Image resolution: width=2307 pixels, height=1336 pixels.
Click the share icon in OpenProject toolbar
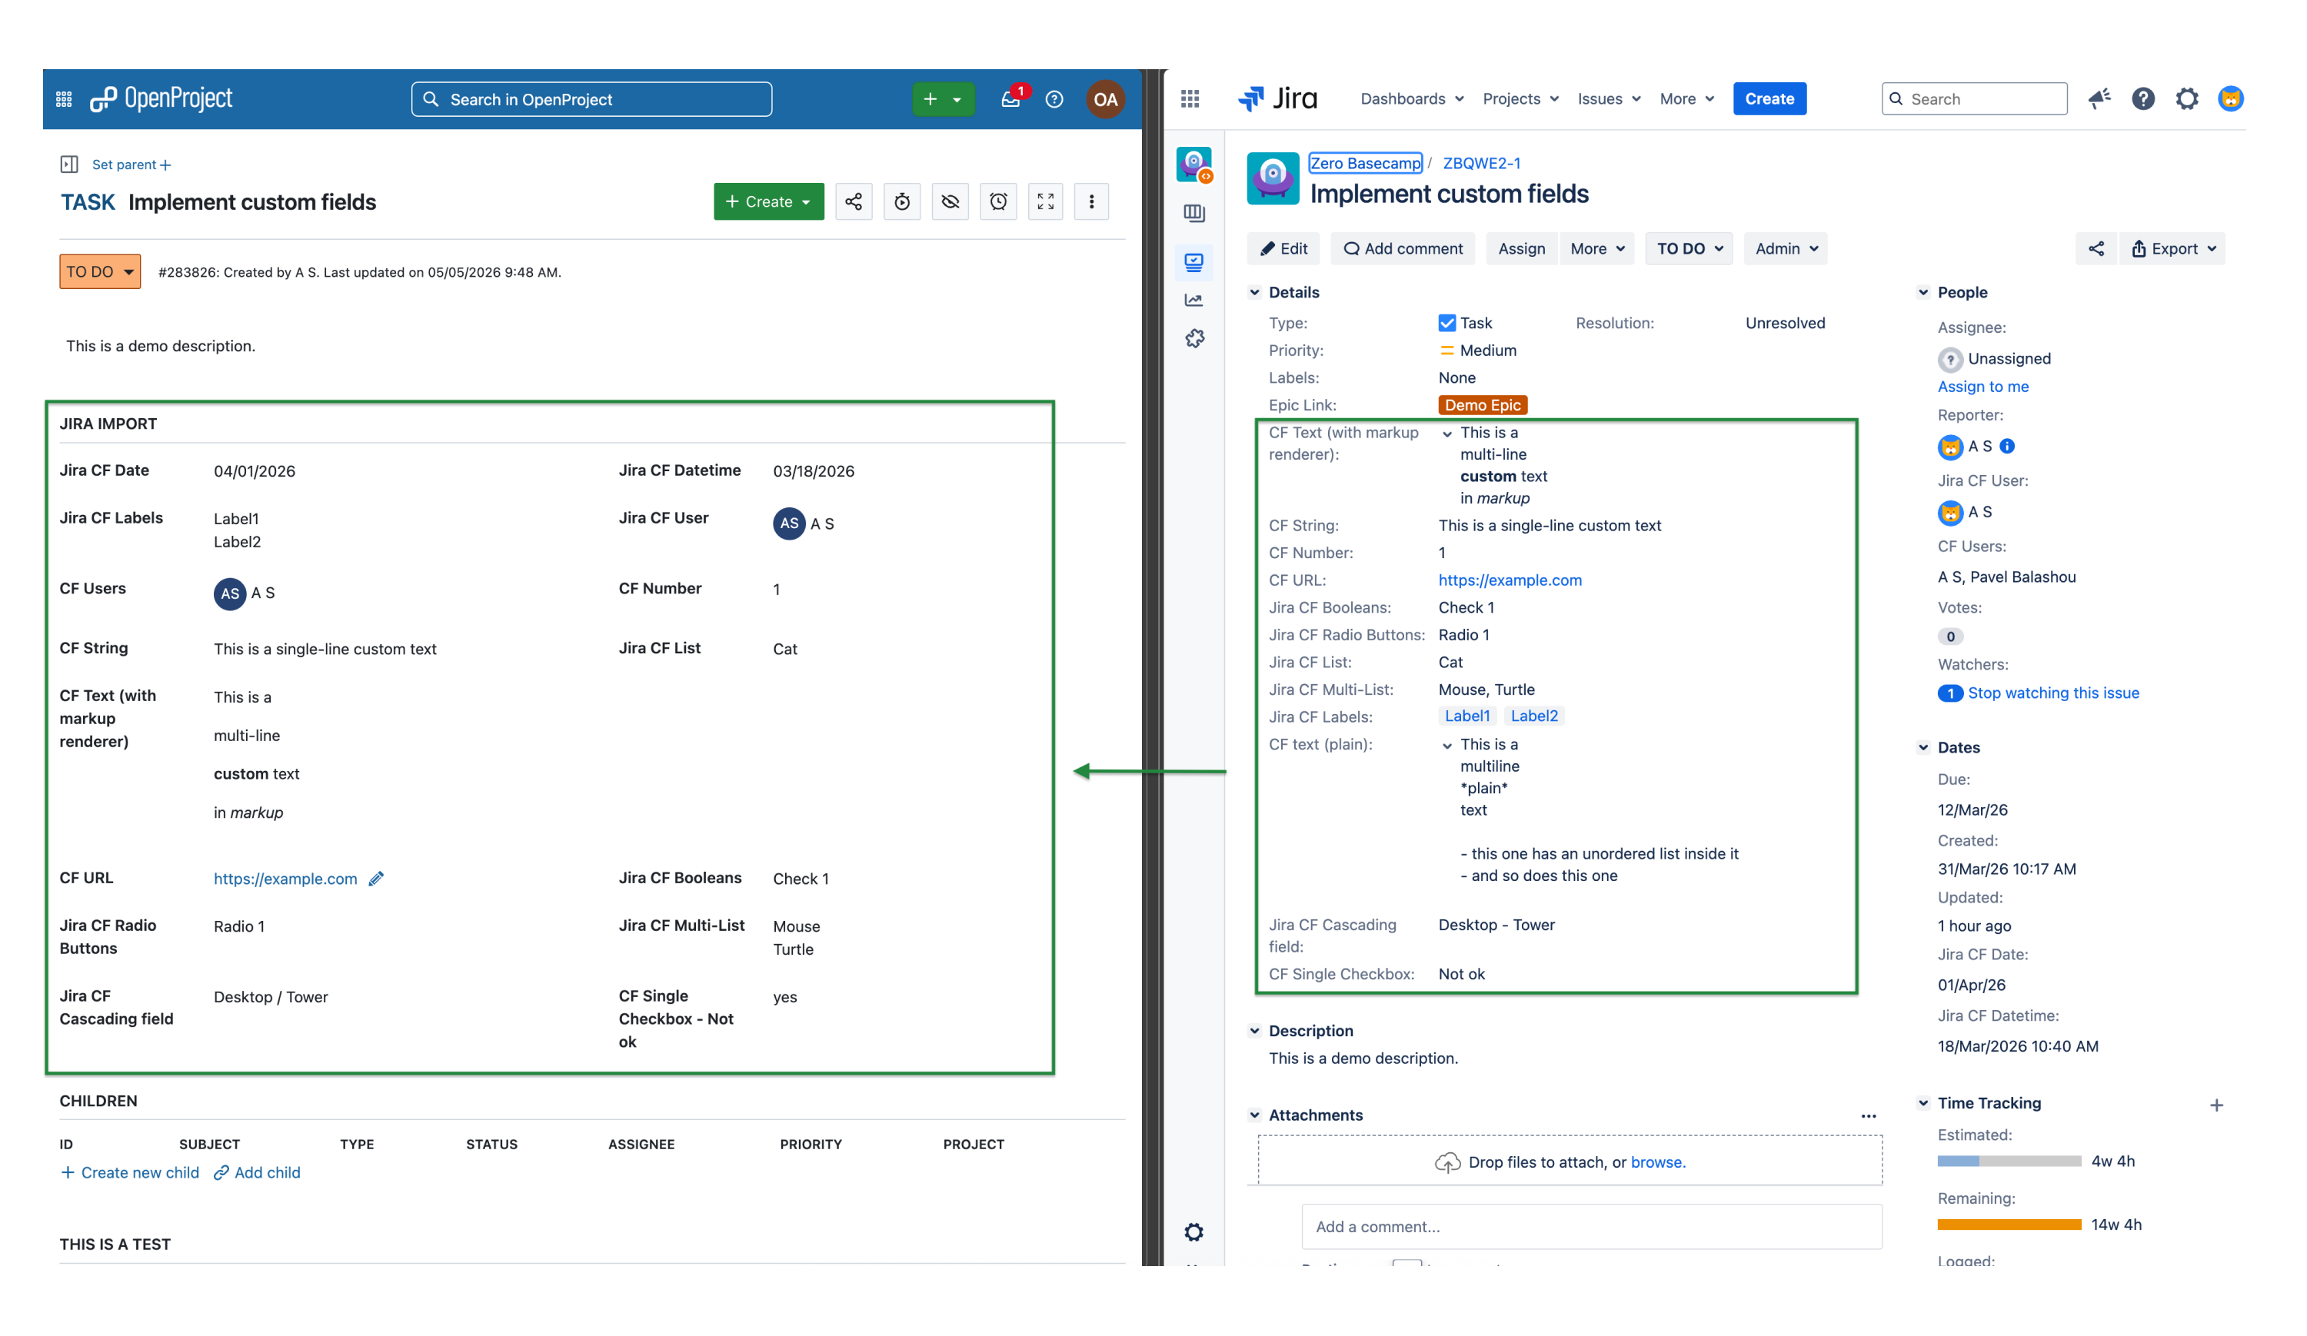854,201
